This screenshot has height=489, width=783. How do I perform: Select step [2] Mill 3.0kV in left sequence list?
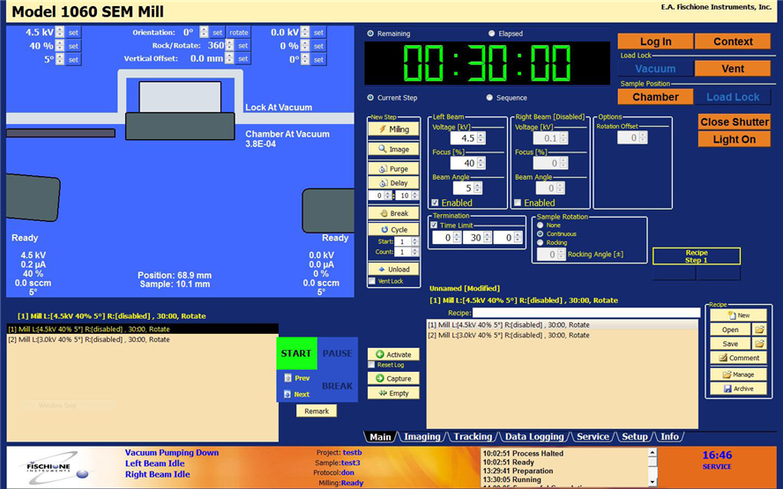[x=142, y=339]
